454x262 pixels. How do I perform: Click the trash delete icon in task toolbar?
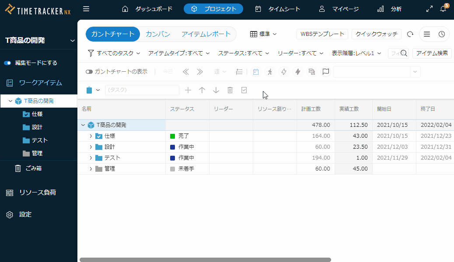click(230, 90)
